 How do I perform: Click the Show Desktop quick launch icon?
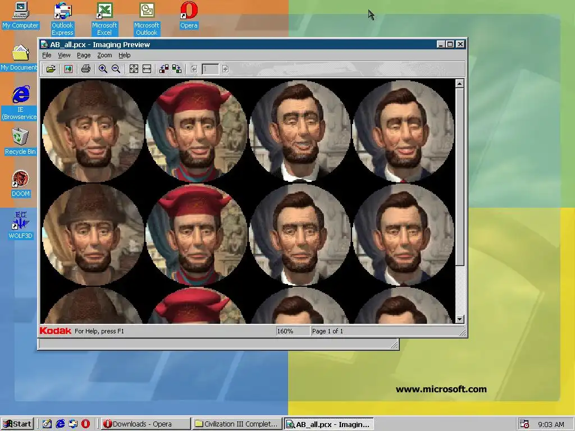[47, 424]
